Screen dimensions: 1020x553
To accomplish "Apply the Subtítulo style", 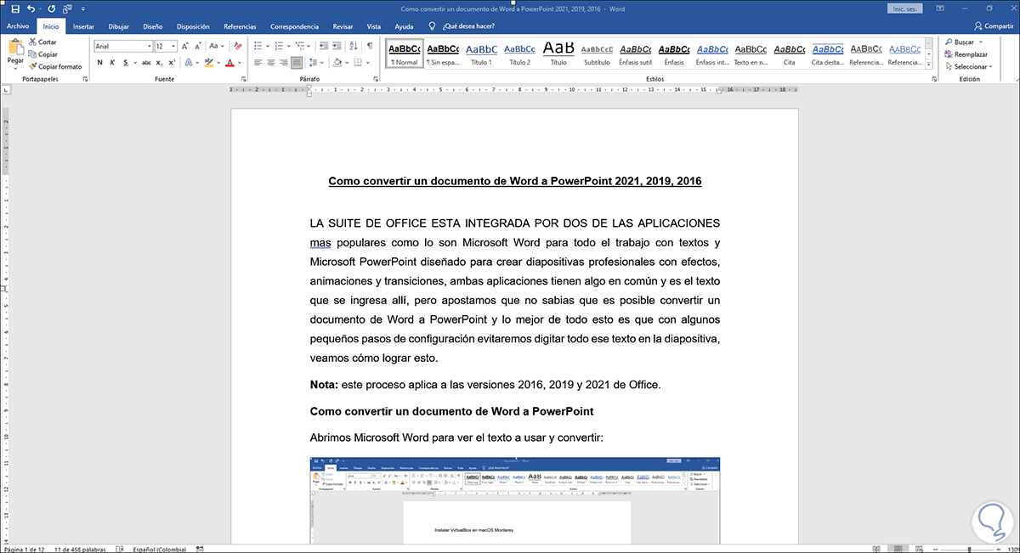I will click(597, 54).
